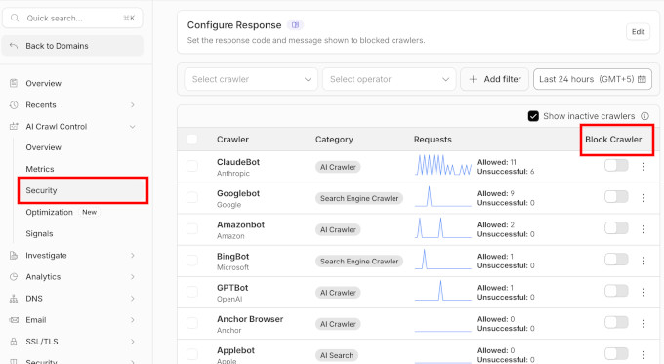Click the ClaudeBot requests sparkline chart
The height and width of the screenshot is (364, 664).
pos(443,165)
